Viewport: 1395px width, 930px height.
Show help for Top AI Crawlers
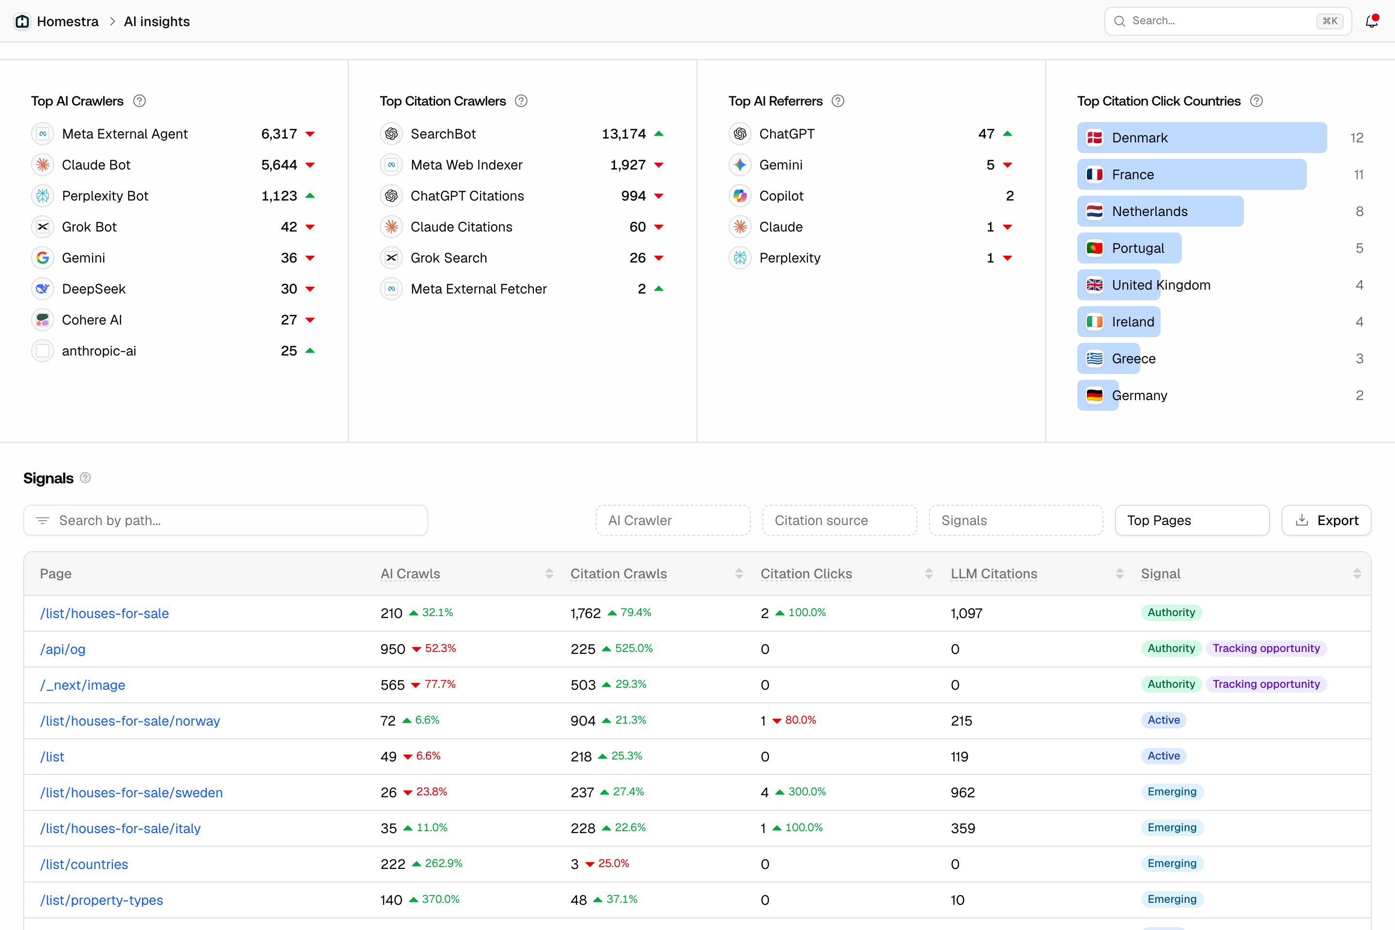tap(139, 101)
